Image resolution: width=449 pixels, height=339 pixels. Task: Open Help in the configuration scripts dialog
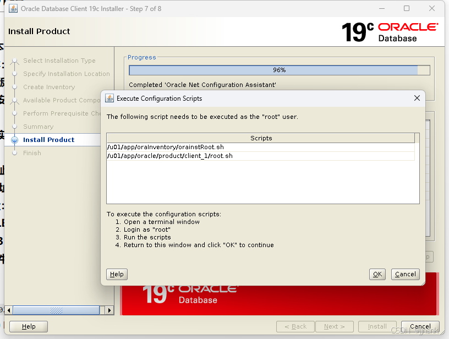tap(117, 274)
